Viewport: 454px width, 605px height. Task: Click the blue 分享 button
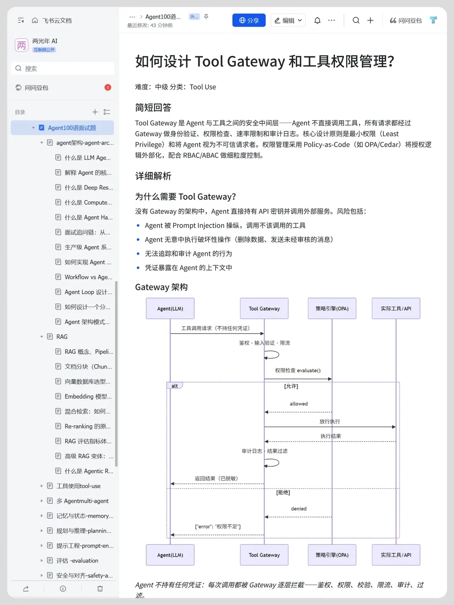click(249, 20)
